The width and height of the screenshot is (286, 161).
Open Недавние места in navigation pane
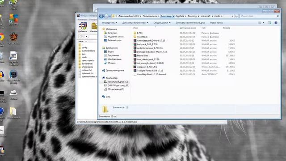point(115,37)
